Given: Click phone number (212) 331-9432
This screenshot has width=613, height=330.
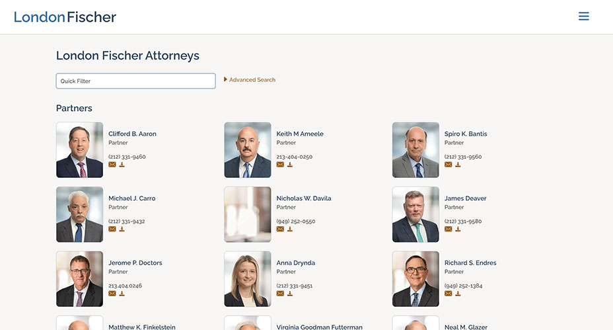Looking at the screenshot, I should [x=127, y=221].
